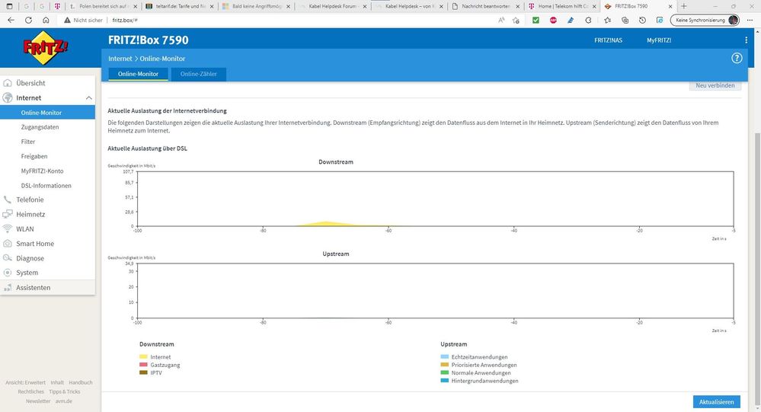Close the Bald keine Angriffsmög tab
This screenshot has height=412, width=761.
[288, 7]
